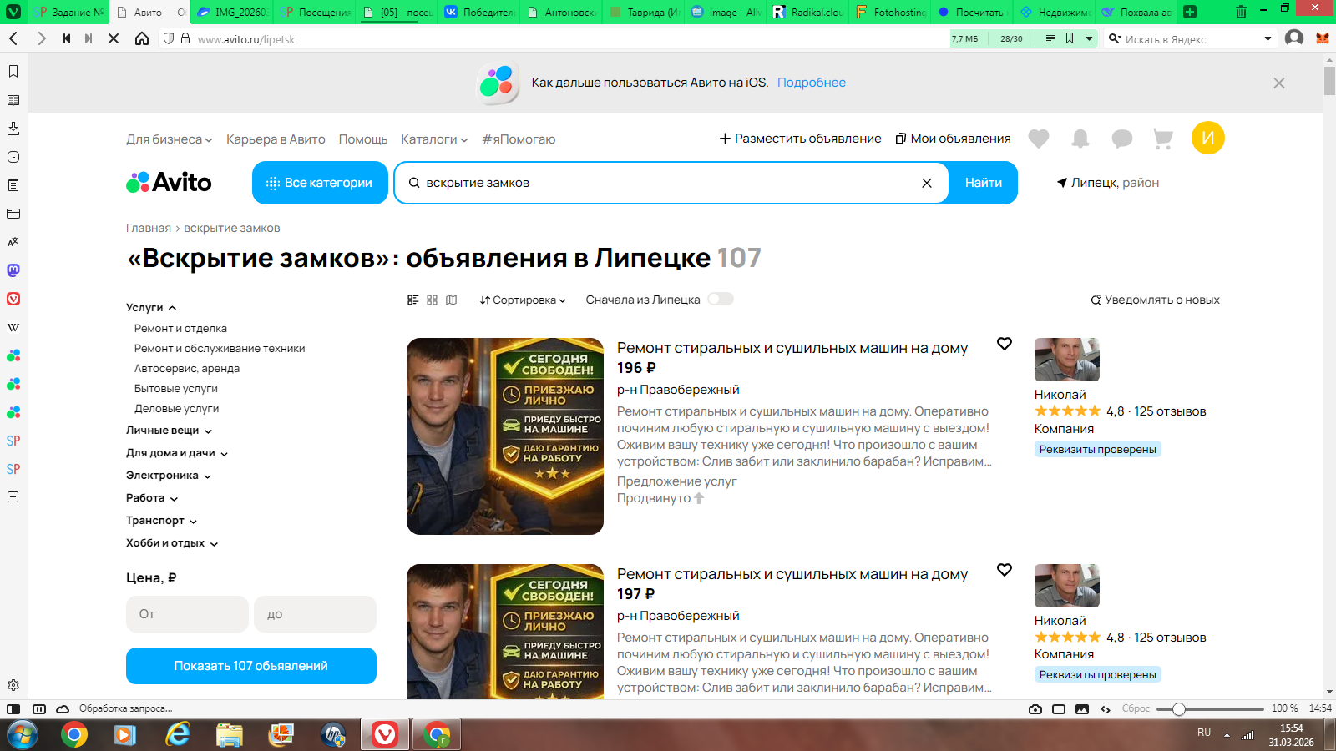Add the 197 ₽ listing to favorites
Image resolution: width=1336 pixels, height=751 pixels.
coord(1005,570)
